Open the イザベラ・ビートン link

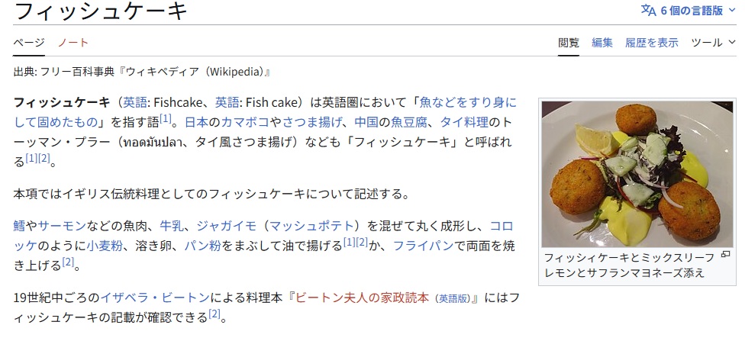coord(126,297)
